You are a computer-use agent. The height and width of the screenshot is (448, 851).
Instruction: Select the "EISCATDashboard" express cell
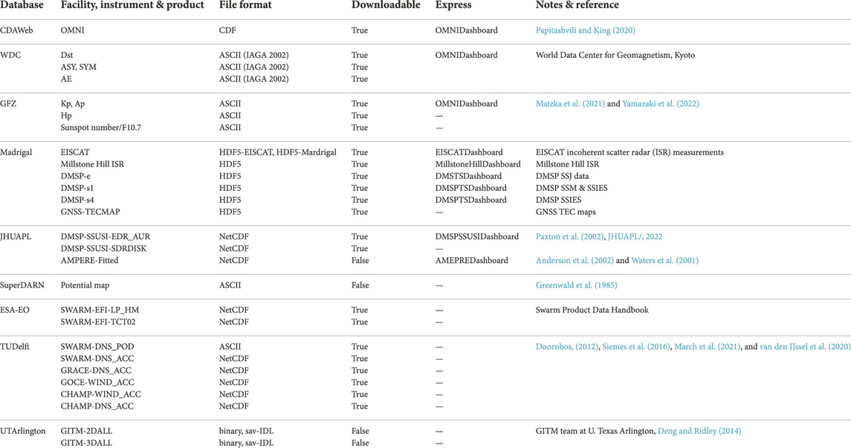pyautogui.click(x=469, y=152)
